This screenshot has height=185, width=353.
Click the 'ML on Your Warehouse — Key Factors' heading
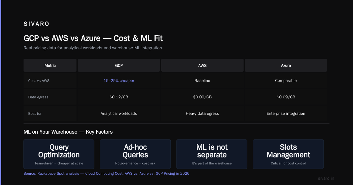68,132
